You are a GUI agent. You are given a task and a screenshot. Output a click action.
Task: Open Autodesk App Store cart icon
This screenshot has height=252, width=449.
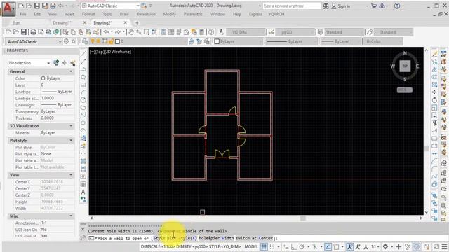tap(374, 6)
